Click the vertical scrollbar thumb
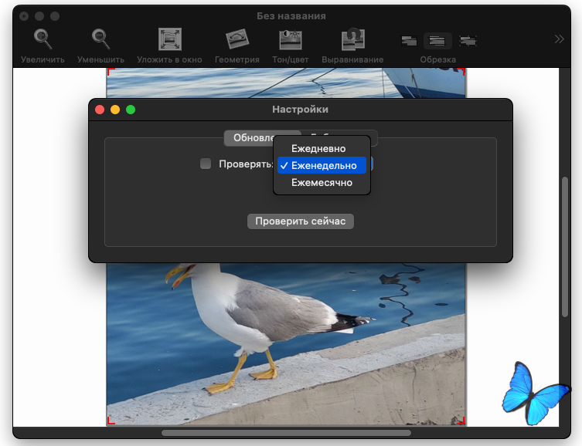582x446 pixels. 565,247
